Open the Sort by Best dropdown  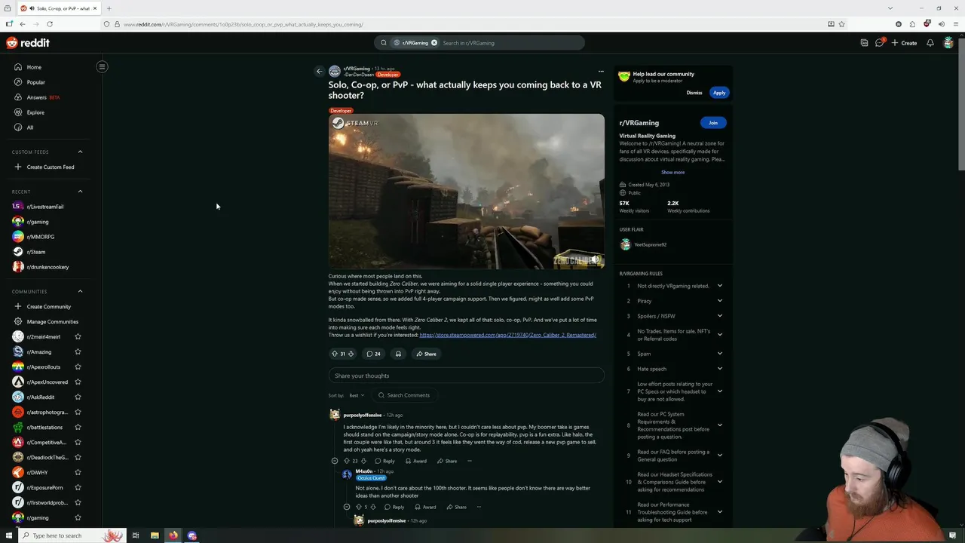[x=357, y=395]
